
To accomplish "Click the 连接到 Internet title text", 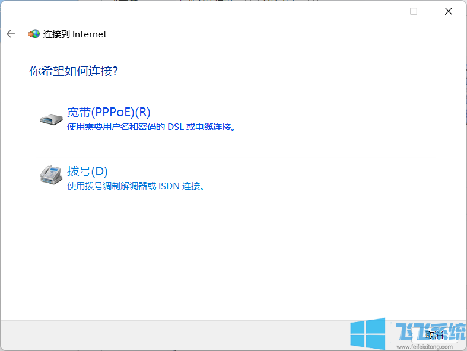I will coord(75,34).
